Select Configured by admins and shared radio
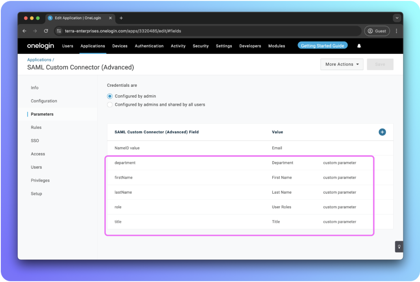Viewport: 420px width, 282px height. pos(110,105)
